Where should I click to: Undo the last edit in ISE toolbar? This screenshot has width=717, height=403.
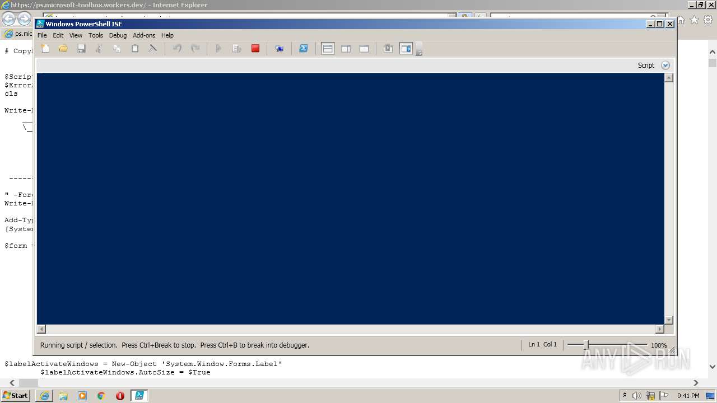[x=177, y=49]
